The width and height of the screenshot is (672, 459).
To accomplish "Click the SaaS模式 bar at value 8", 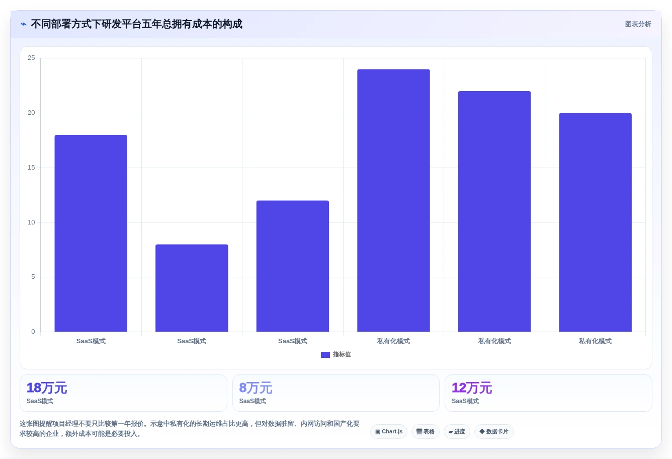I will [192, 288].
